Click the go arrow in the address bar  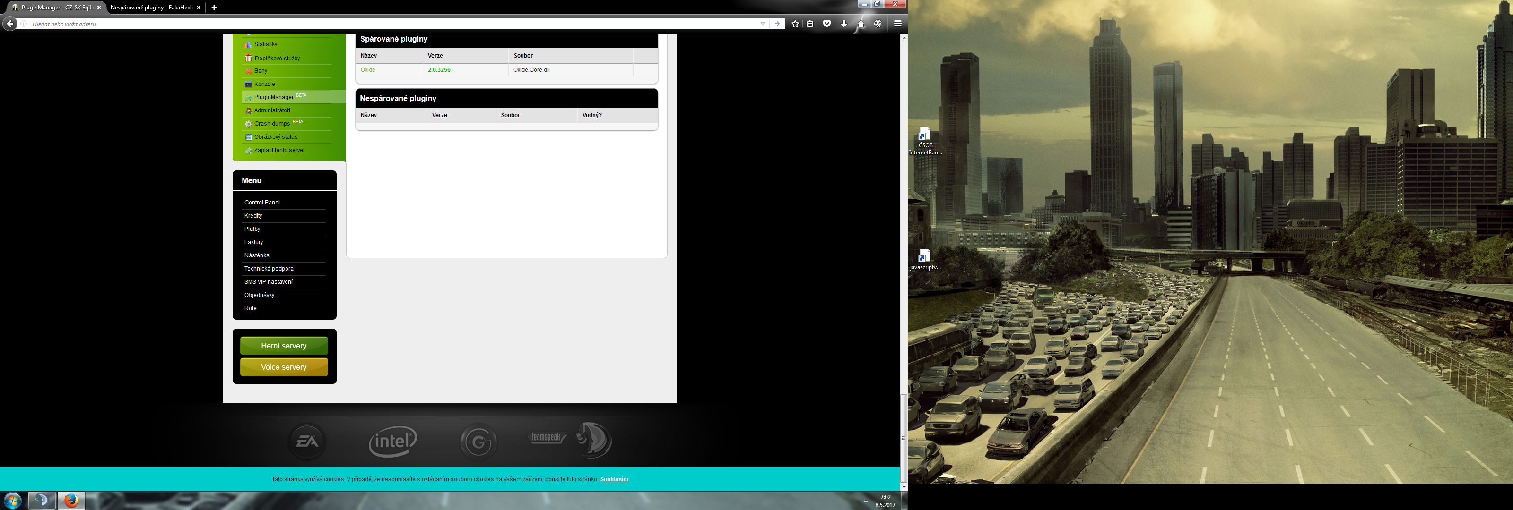pyautogui.click(x=777, y=24)
